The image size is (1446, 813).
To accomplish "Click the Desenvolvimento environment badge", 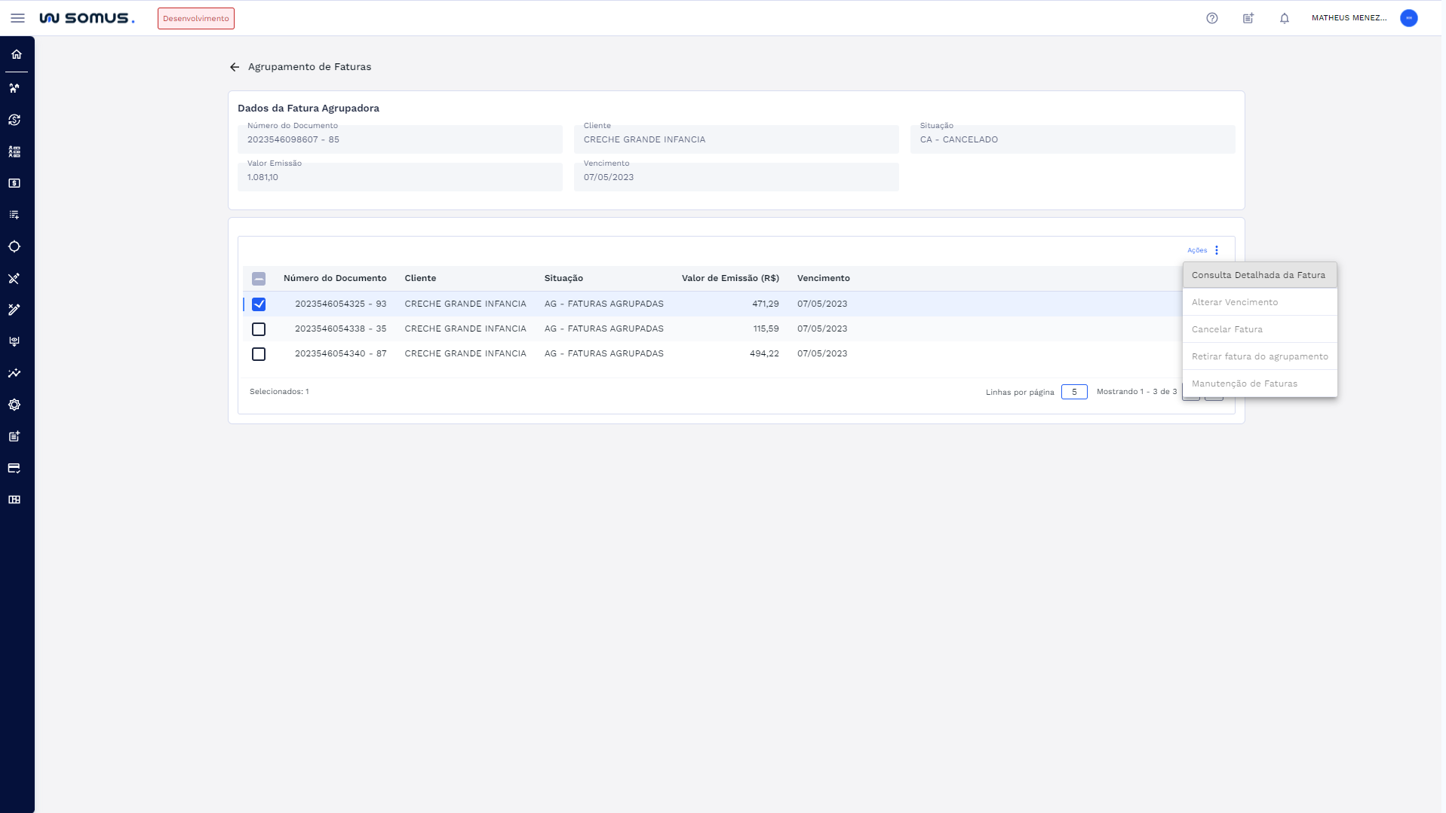I will [x=195, y=18].
